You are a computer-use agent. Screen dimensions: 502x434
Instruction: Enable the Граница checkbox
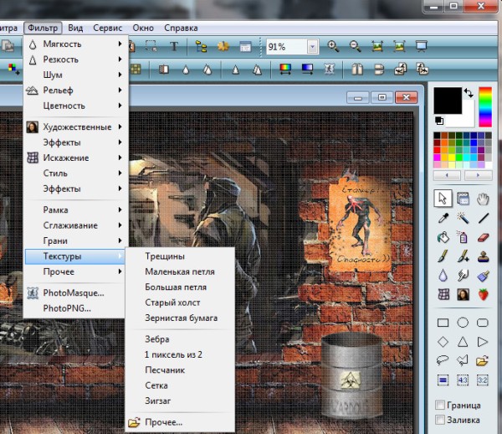[442, 405]
